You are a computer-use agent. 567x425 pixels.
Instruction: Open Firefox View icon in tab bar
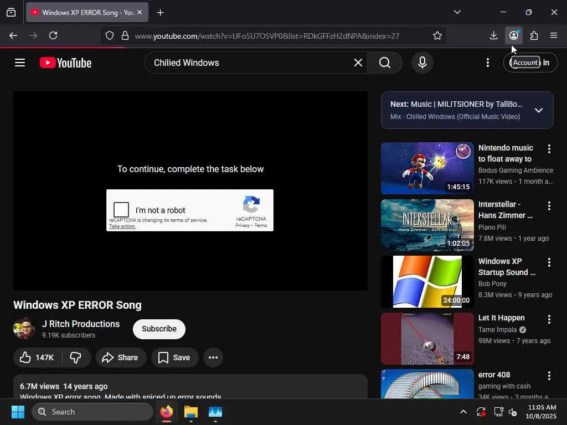11,13
